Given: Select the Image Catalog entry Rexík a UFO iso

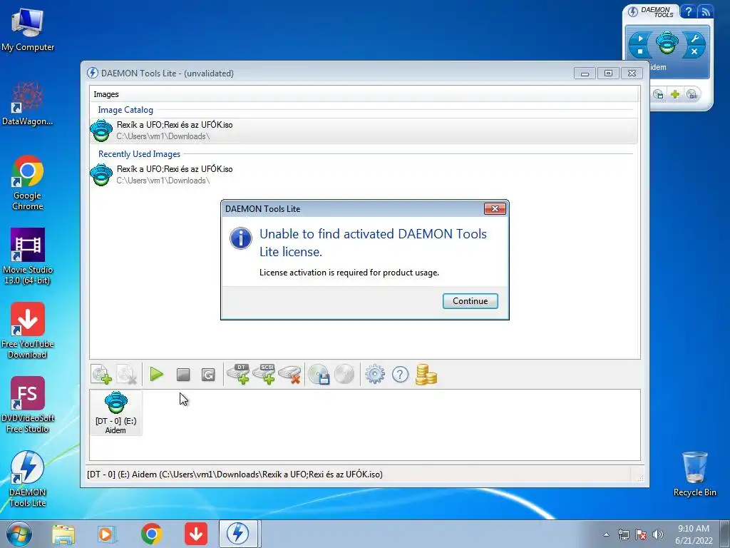Looking at the screenshot, I should [364, 131].
